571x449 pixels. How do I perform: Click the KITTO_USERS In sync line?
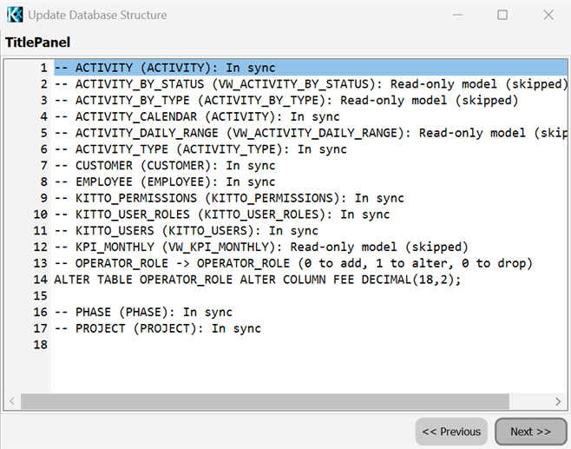[187, 231]
